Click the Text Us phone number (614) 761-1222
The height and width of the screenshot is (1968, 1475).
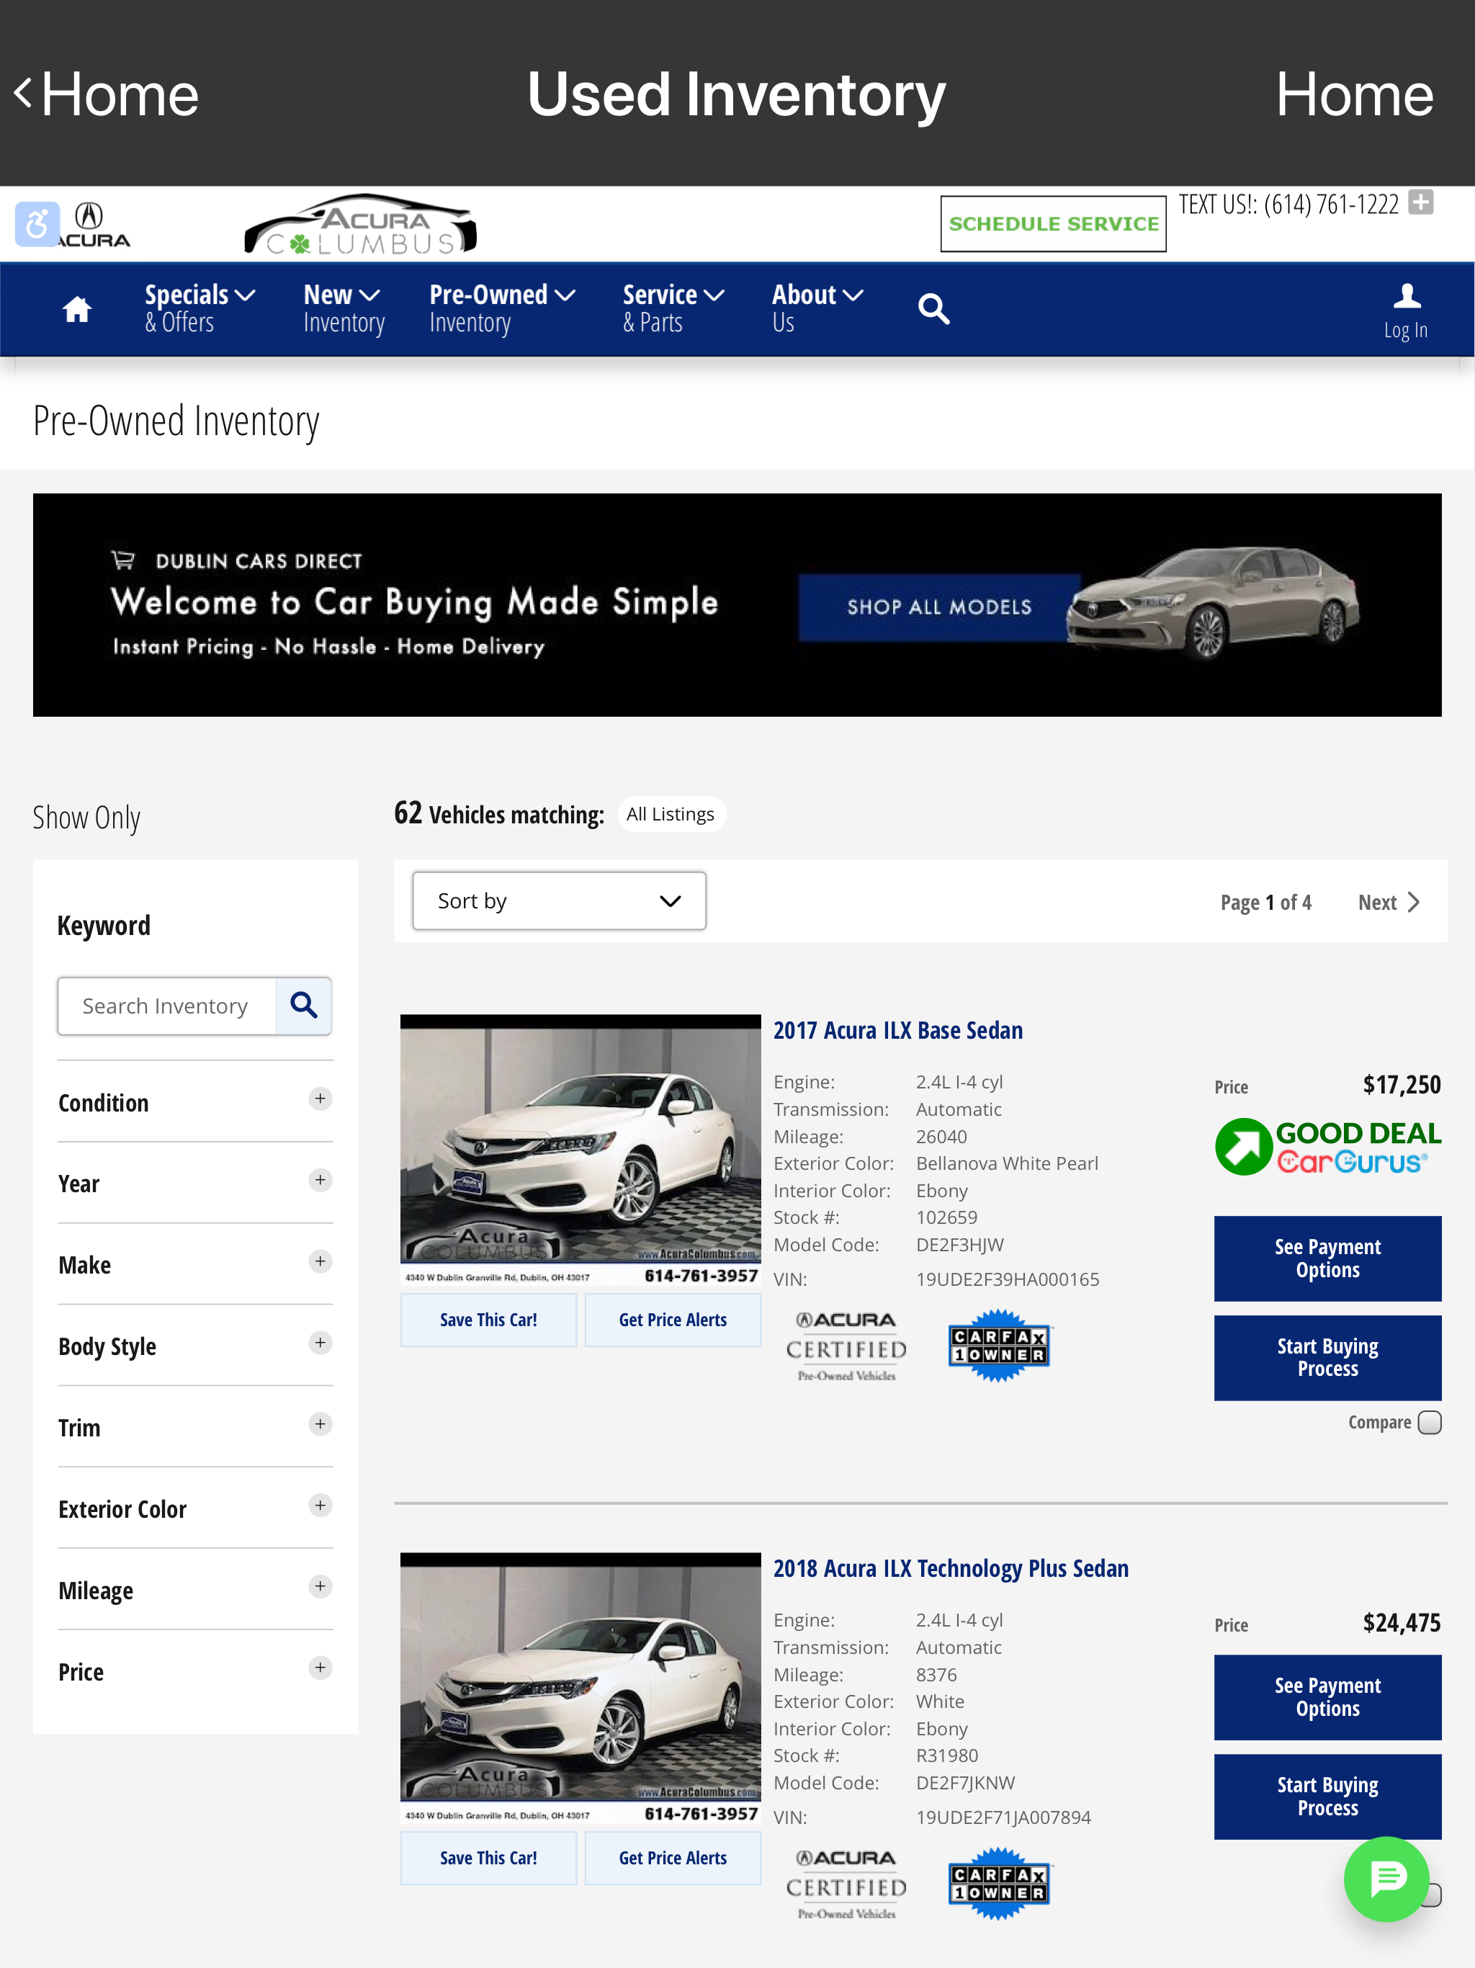coord(1331,205)
